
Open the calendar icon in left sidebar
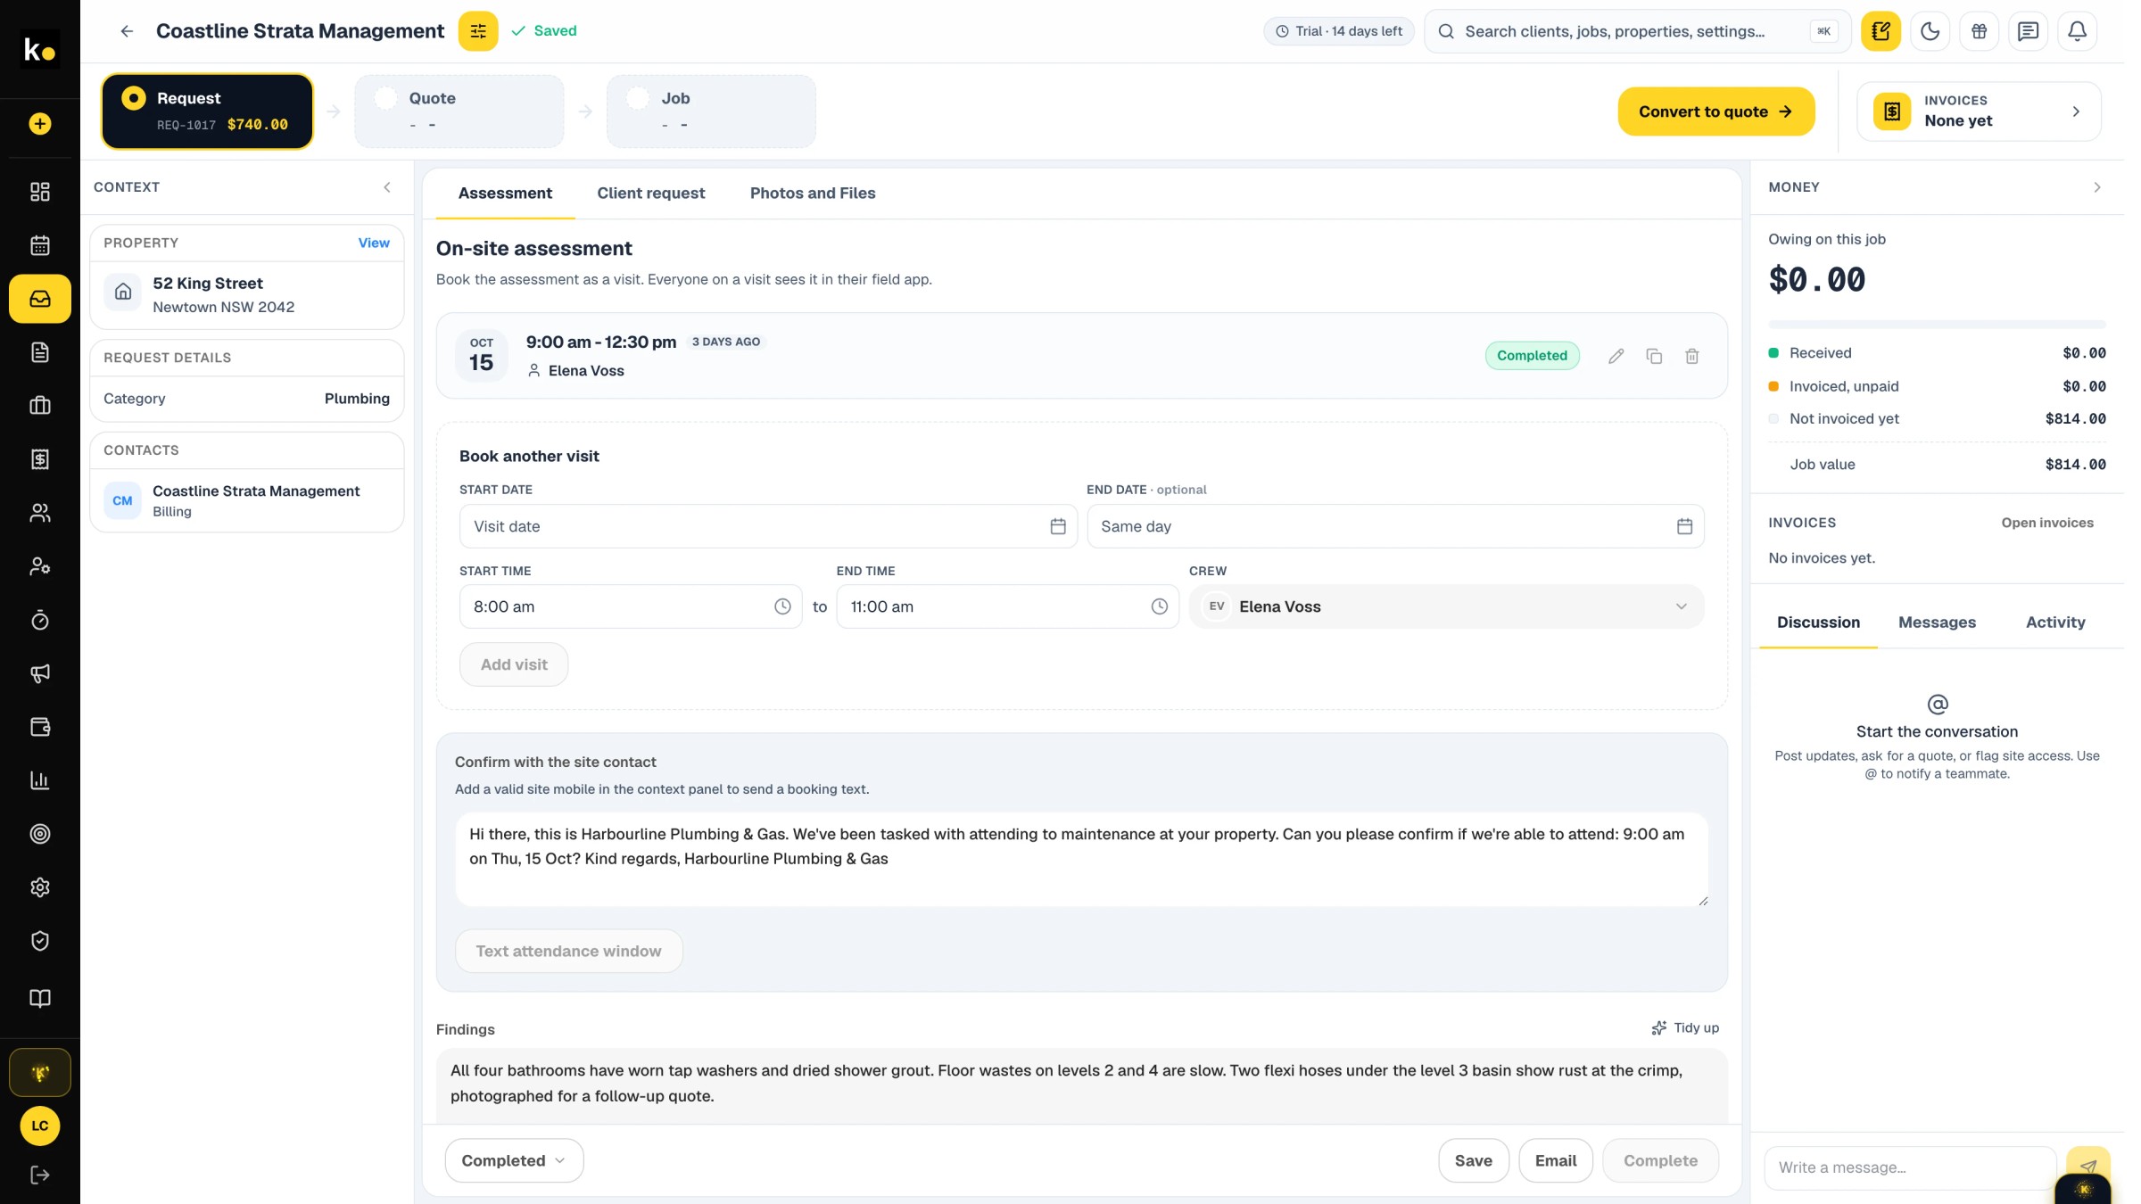pos(40,245)
